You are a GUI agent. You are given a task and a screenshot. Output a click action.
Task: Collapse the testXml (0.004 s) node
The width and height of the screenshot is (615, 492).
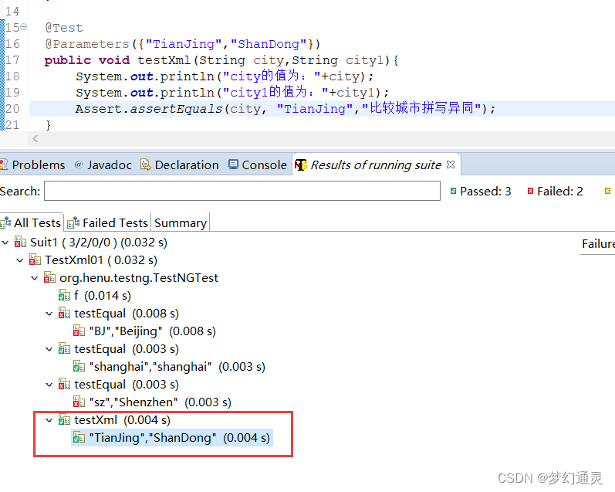(49, 420)
